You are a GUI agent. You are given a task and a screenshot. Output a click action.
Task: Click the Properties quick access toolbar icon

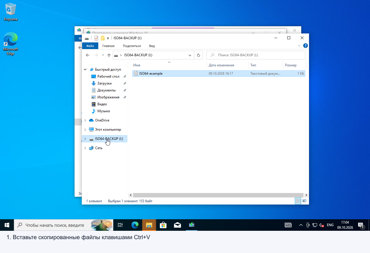point(96,38)
